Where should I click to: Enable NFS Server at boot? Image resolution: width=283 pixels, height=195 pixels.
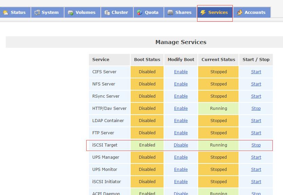click(x=181, y=84)
